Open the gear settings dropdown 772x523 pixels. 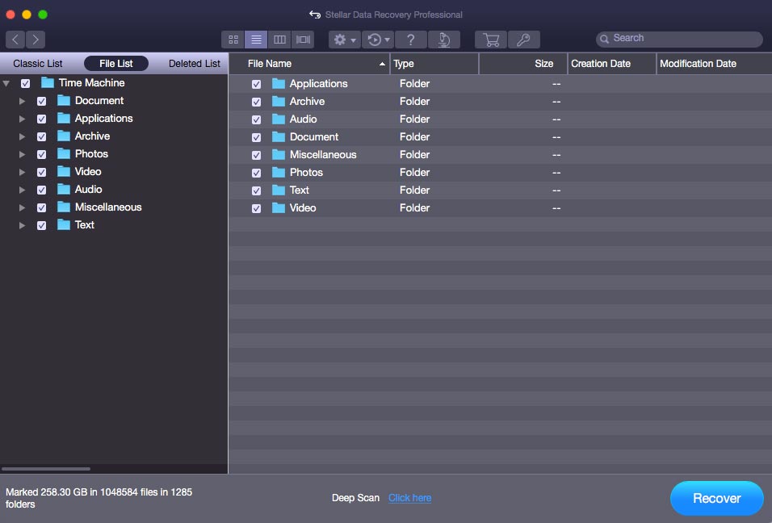click(344, 40)
